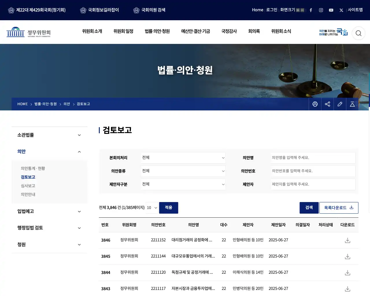370x296 pixels.
Task: Open the 국정감사 menu
Action: (229, 31)
